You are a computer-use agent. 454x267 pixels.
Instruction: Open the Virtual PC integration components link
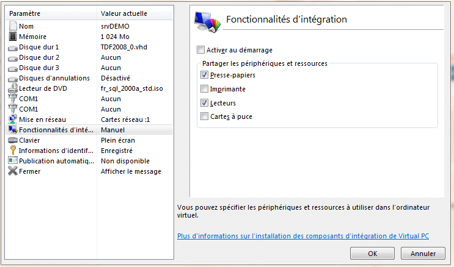303,236
